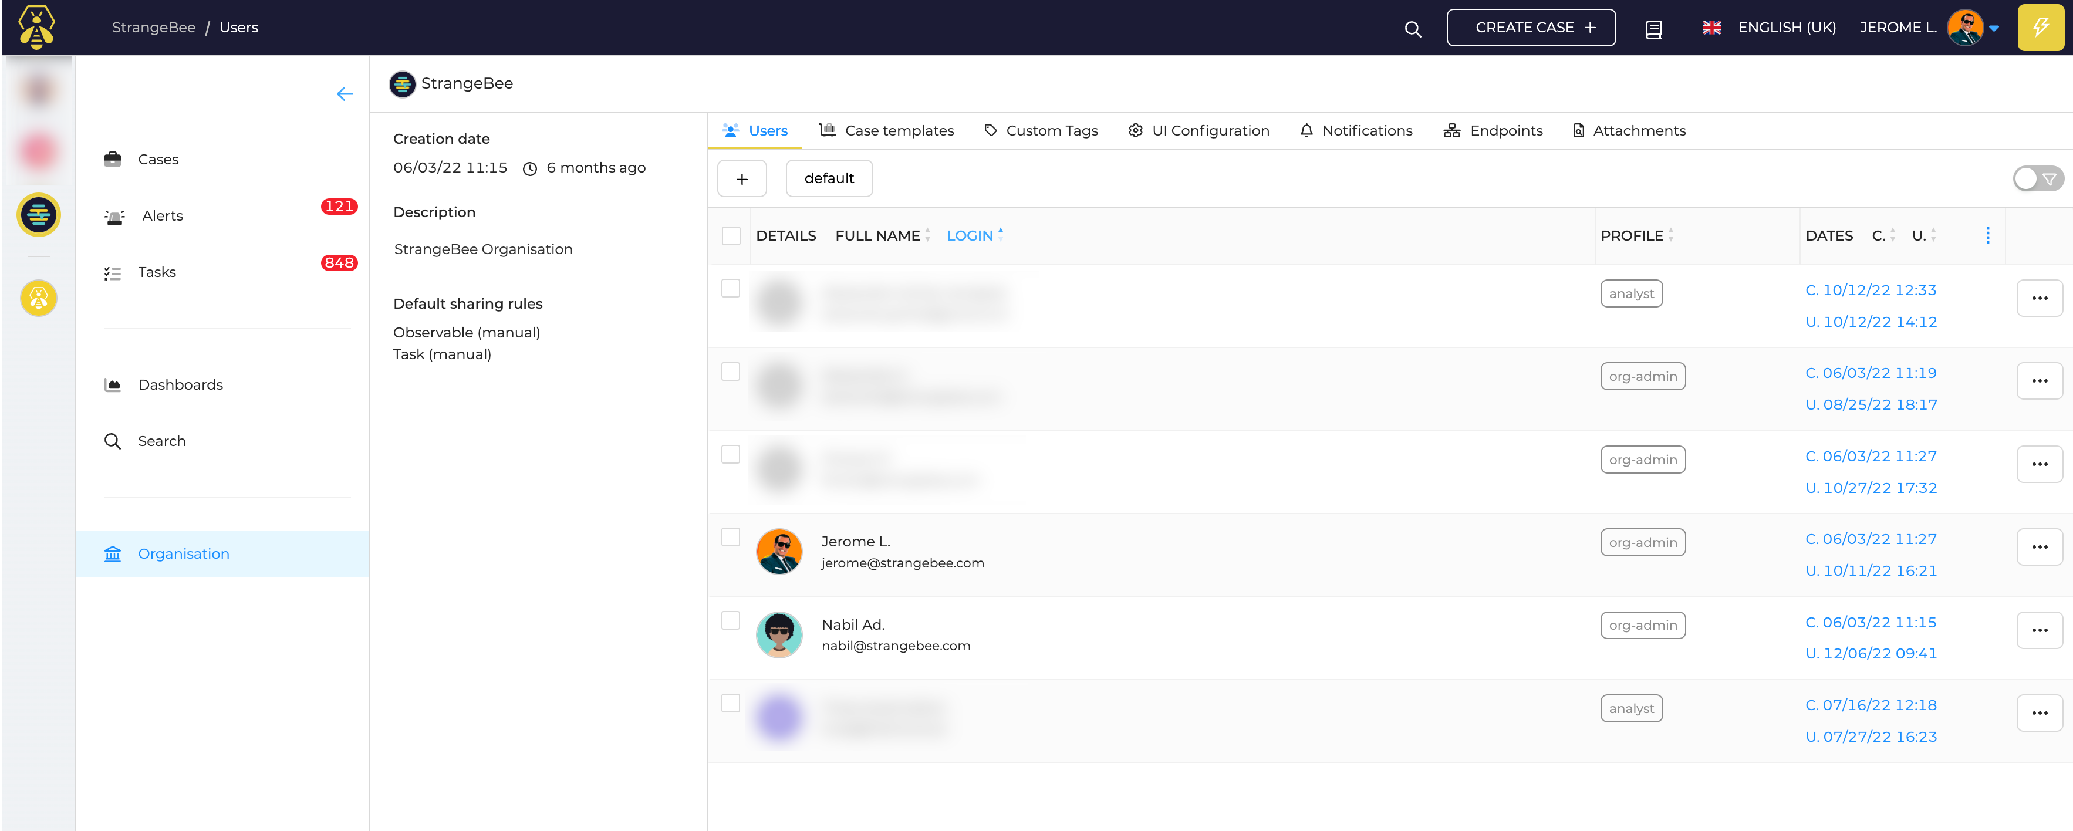Click Jerome L. avatar in top bar

[1964, 28]
